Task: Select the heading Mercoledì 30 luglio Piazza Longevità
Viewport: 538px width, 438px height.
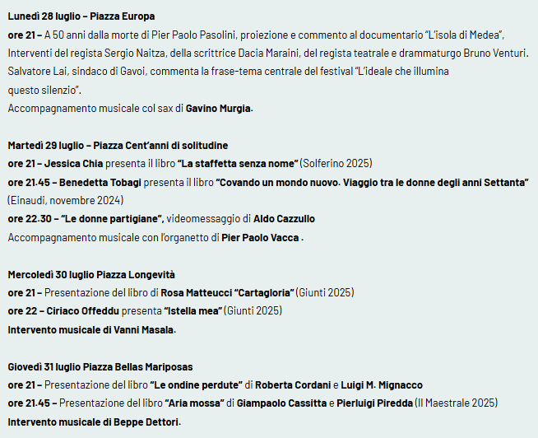Action: tap(91, 275)
